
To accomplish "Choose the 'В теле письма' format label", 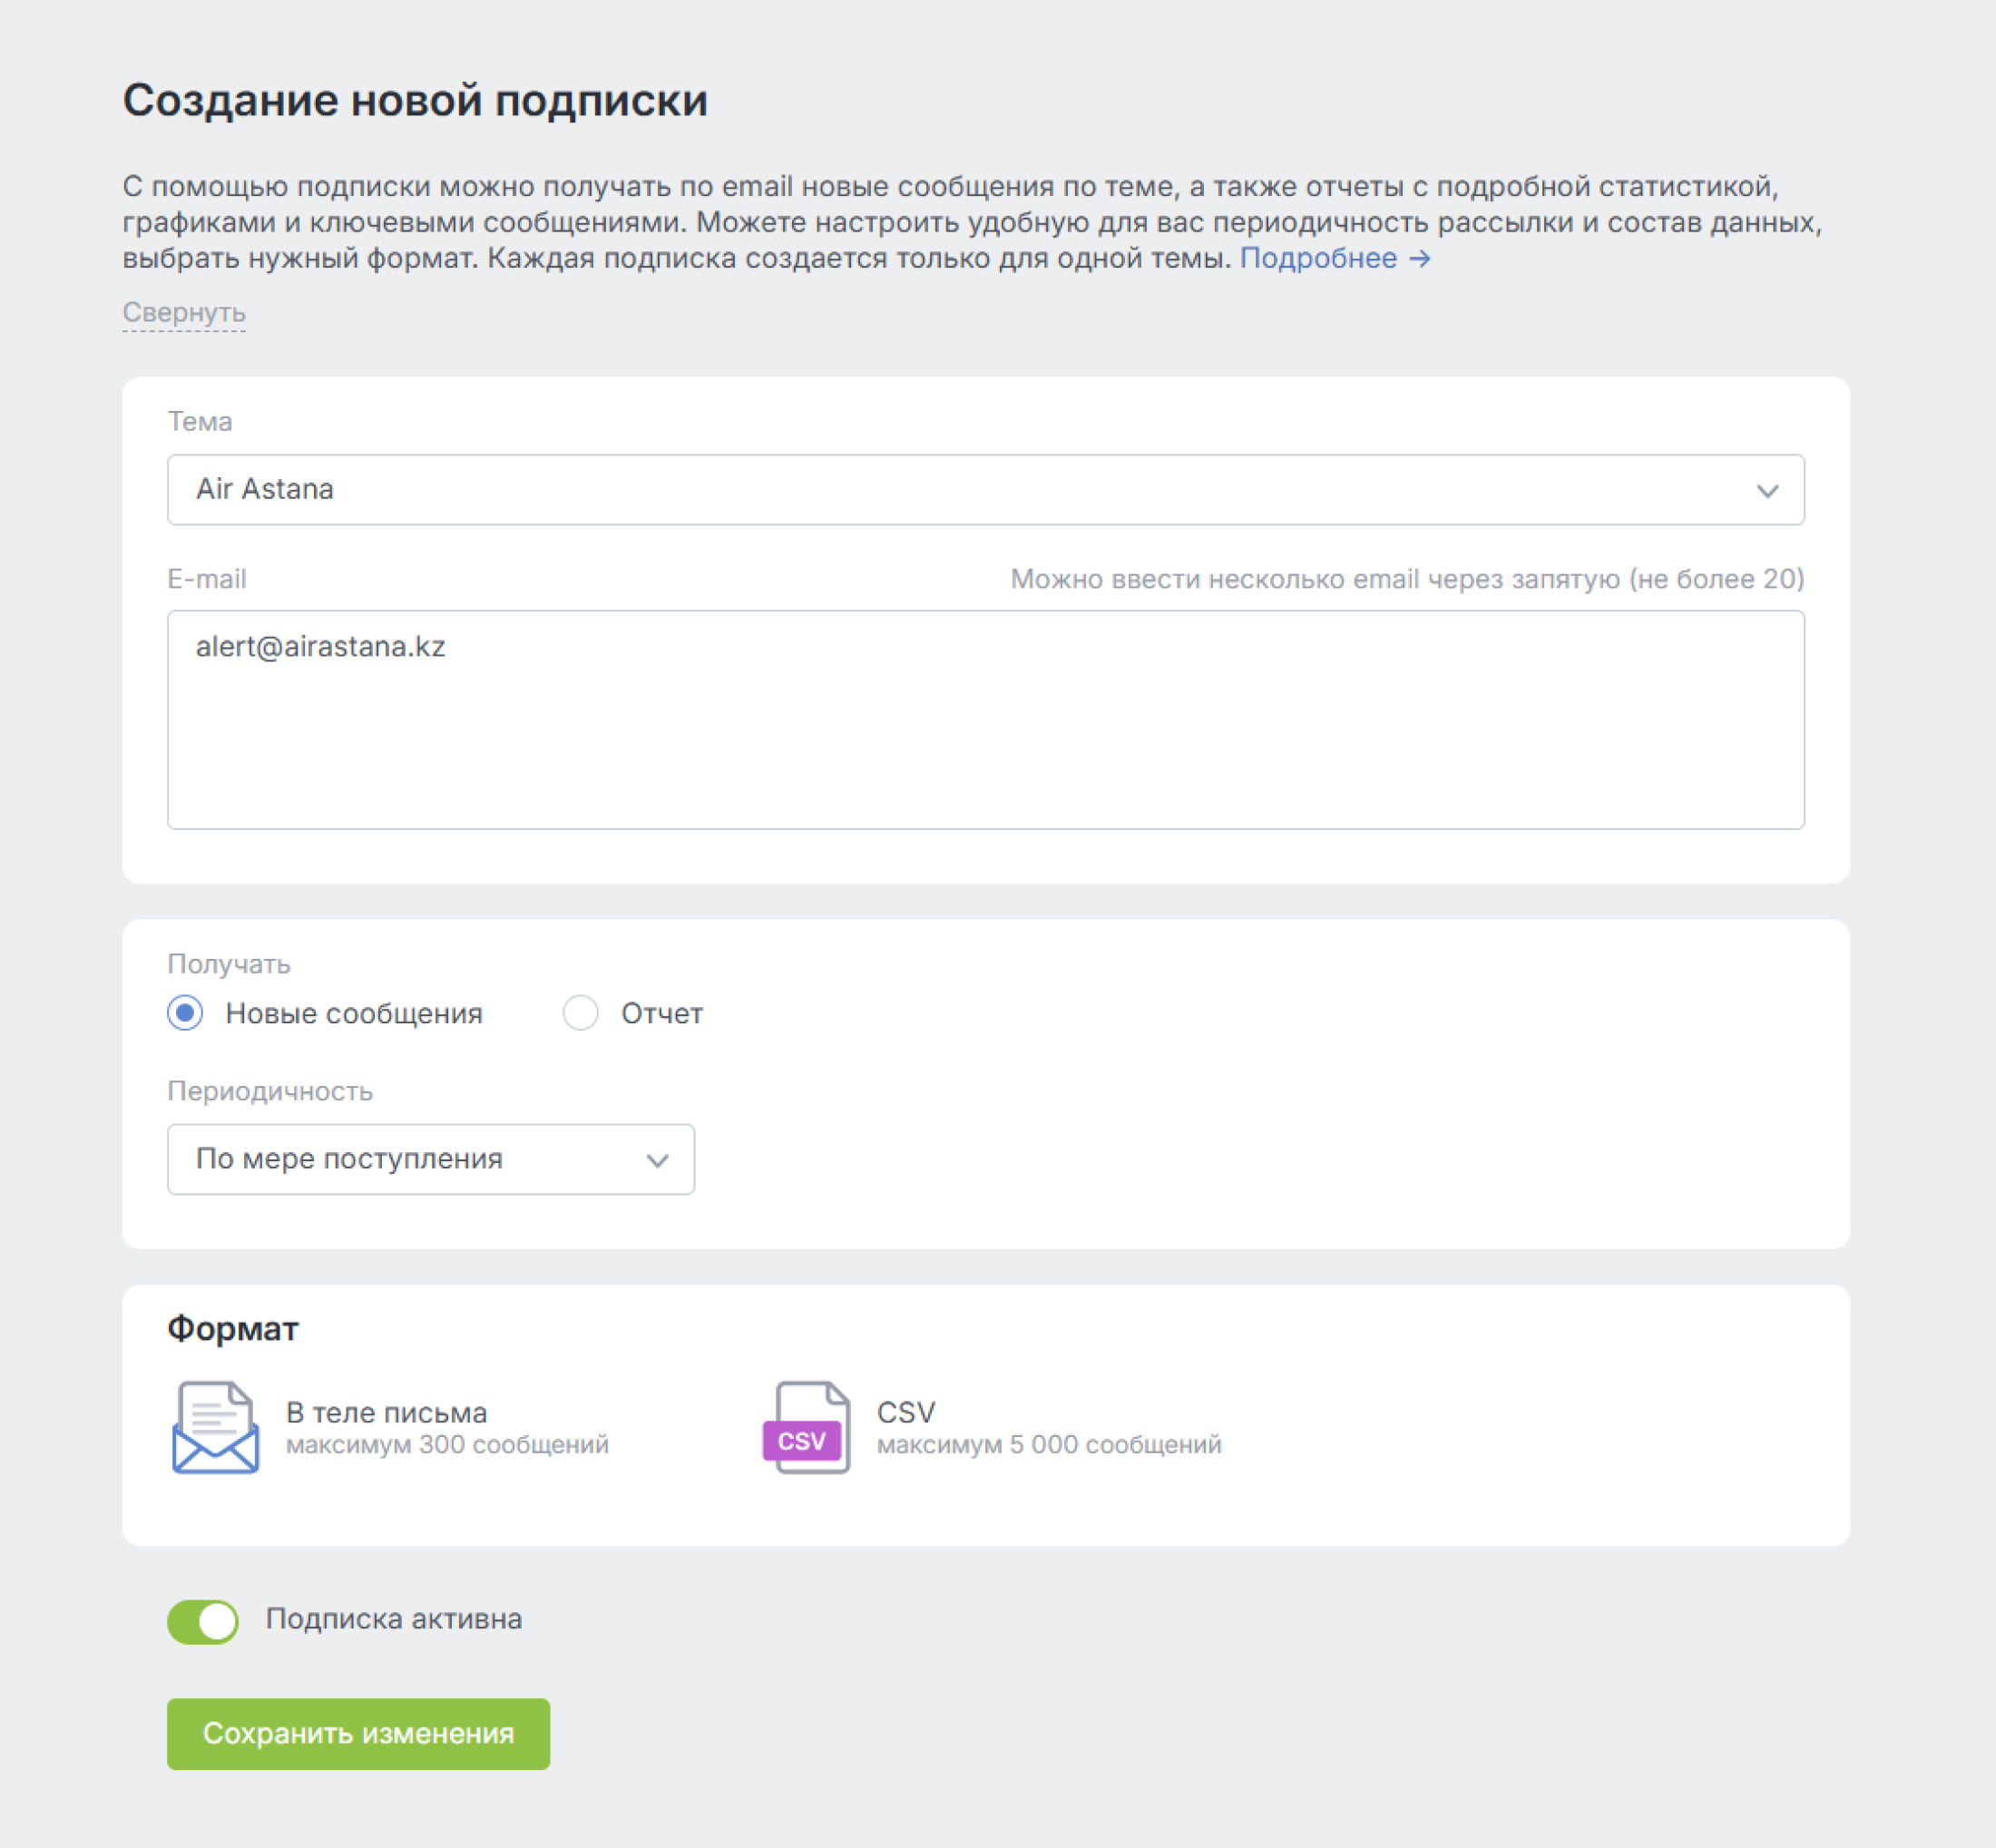I will tap(387, 1412).
